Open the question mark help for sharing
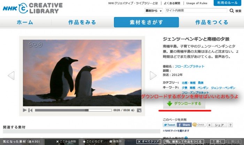 coord(230,125)
